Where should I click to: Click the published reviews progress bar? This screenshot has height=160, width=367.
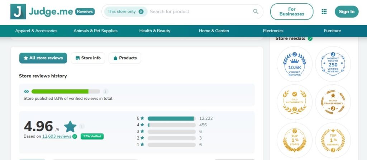point(66,91)
